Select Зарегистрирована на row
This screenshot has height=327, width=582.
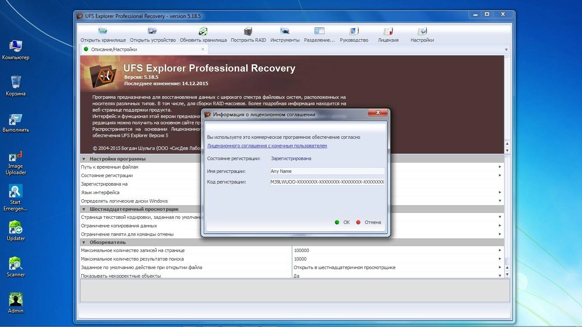click(x=291, y=184)
